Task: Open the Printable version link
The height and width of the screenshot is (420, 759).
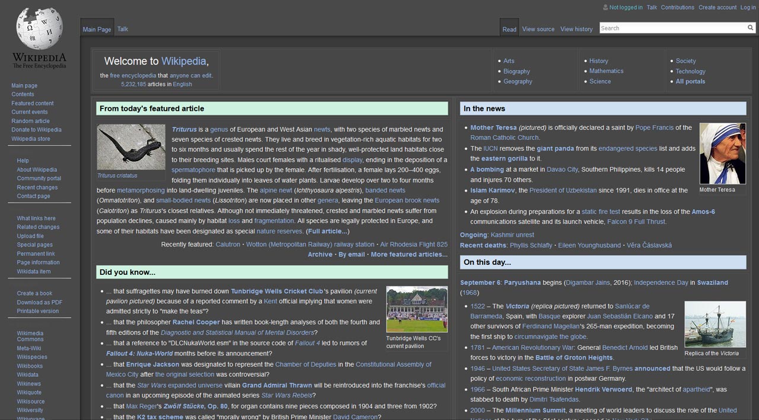Action: tap(38, 311)
